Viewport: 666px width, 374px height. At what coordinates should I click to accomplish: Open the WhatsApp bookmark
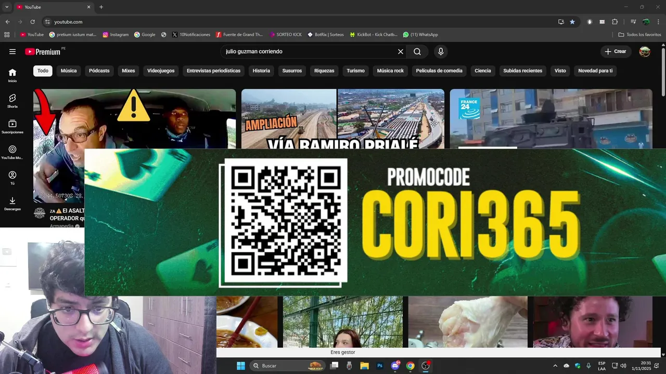420,34
